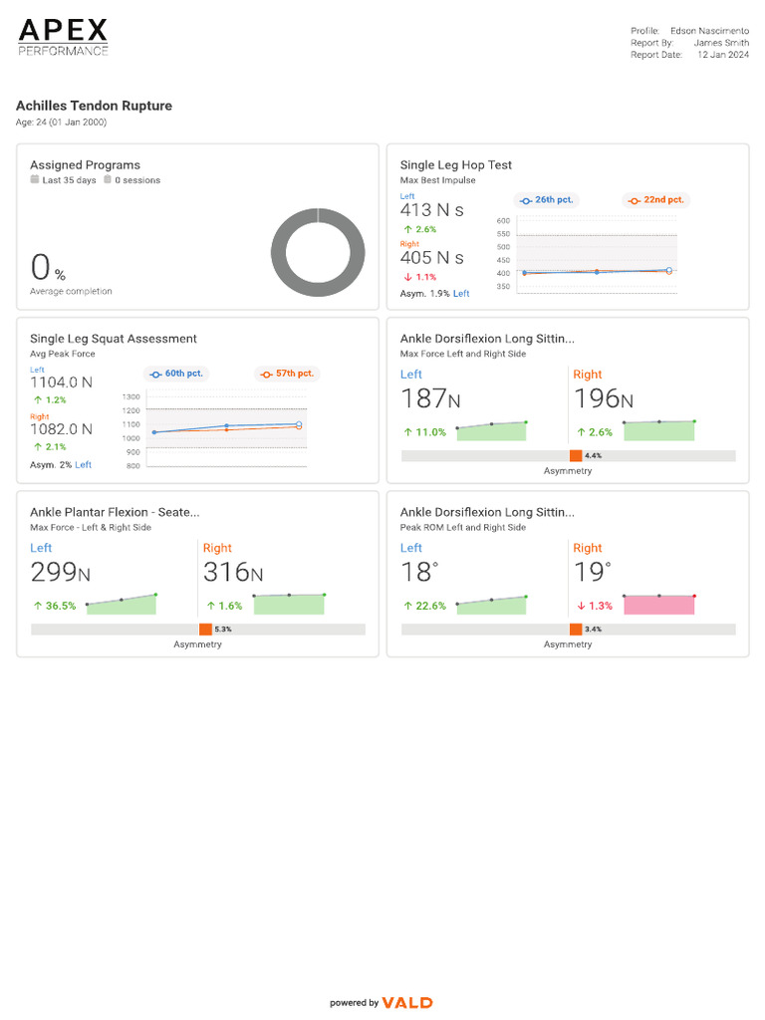Image resolution: width=765 pixels, height=1020 pixels.
Task: Click Asym. 2% Left text
Action: coord(61,465)
